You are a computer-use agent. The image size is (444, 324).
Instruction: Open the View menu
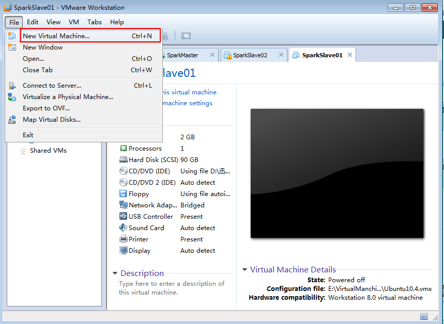53,22
